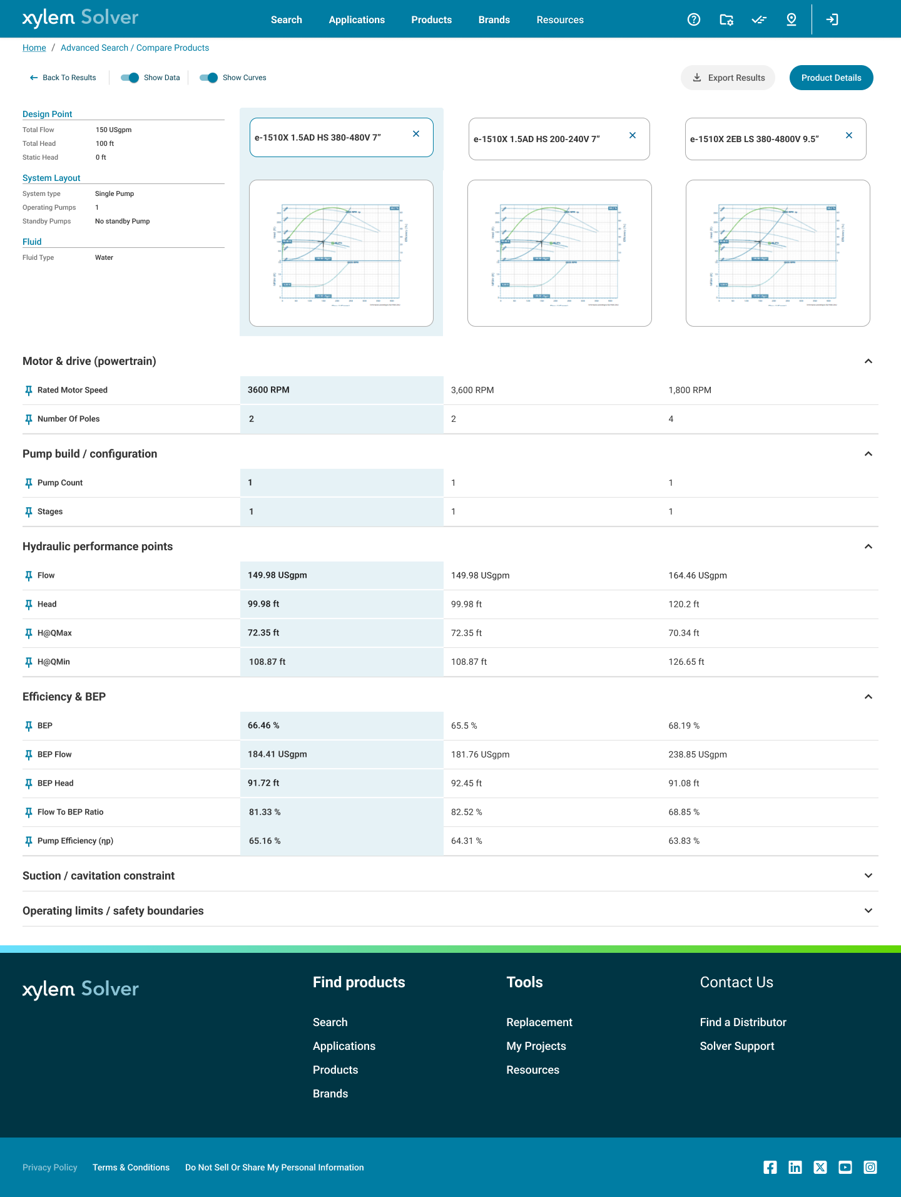Open curve thumbnail for the 2EB LS 9.5" pump
Viewport: 901px width, 1197px height.
pos(778,254)
